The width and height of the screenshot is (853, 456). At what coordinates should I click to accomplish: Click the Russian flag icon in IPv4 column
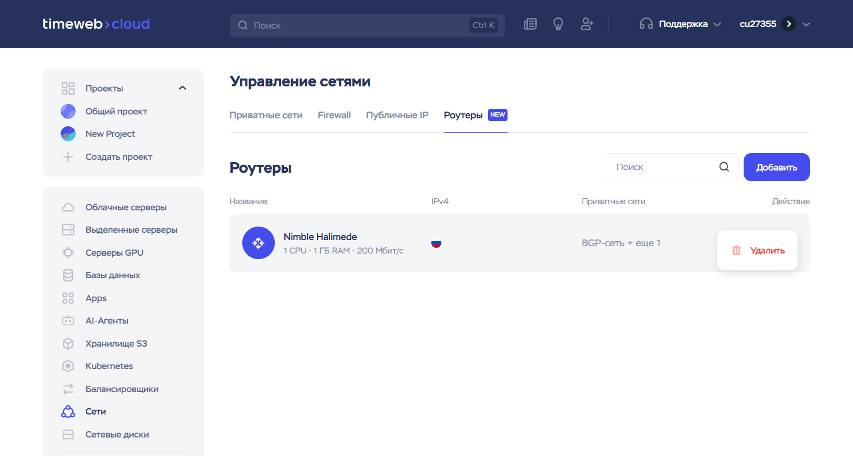point(436,243)
